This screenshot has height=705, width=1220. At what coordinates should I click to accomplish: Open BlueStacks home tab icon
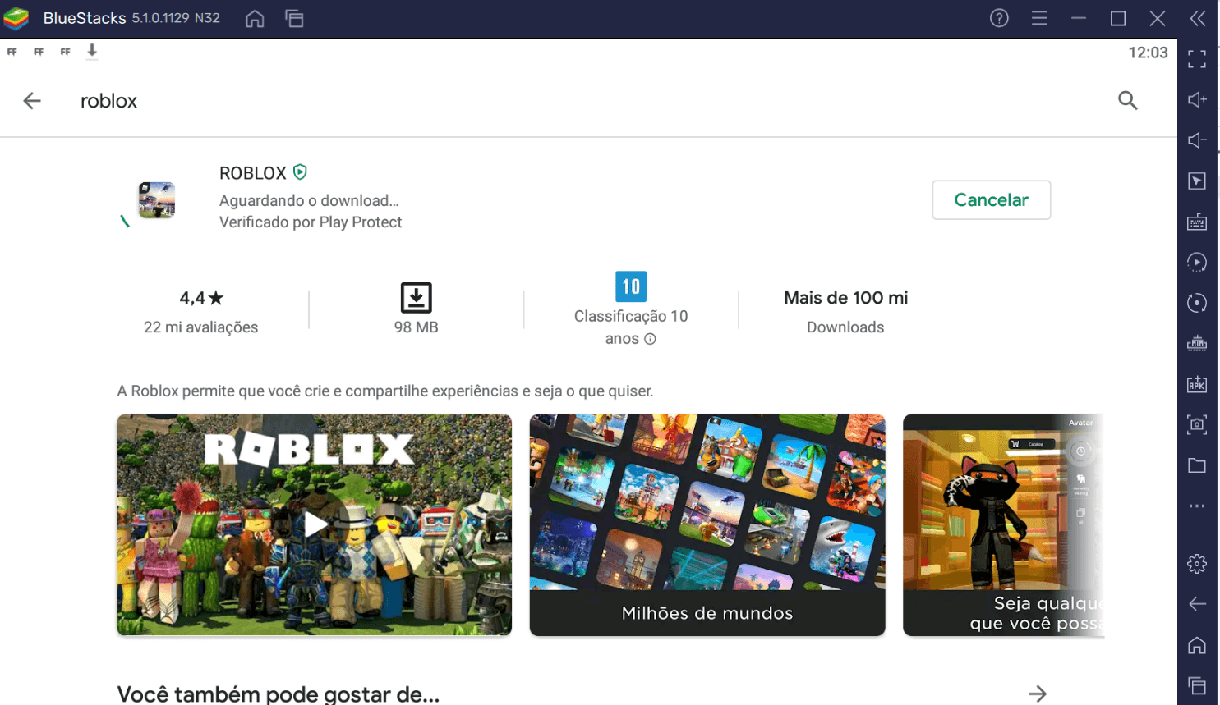tap(255, 18)
